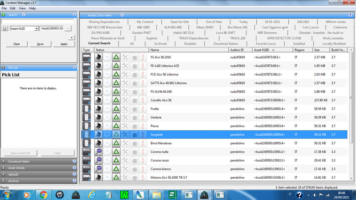The width and height of the screenshot is (356, 200).
Task: Expand the Asset Details panel
Action: point(74,168)
